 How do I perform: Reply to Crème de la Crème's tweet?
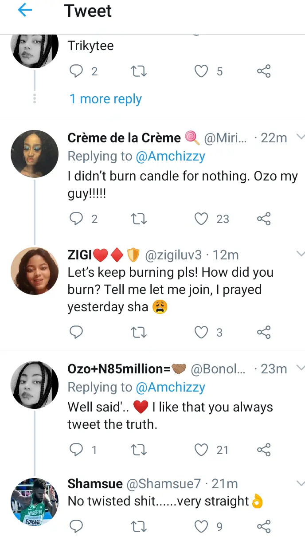pyautogui.click(x=77, y=219)
